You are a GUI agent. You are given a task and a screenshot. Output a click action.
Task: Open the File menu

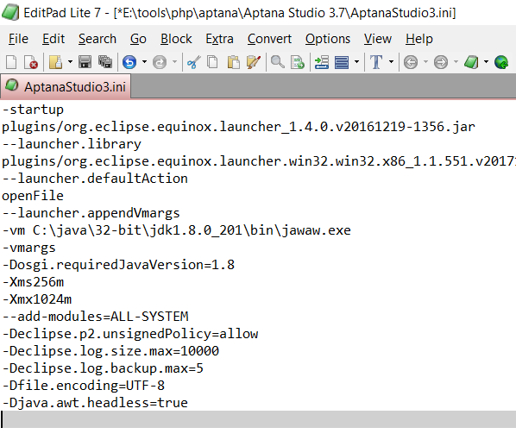point(18,39)
